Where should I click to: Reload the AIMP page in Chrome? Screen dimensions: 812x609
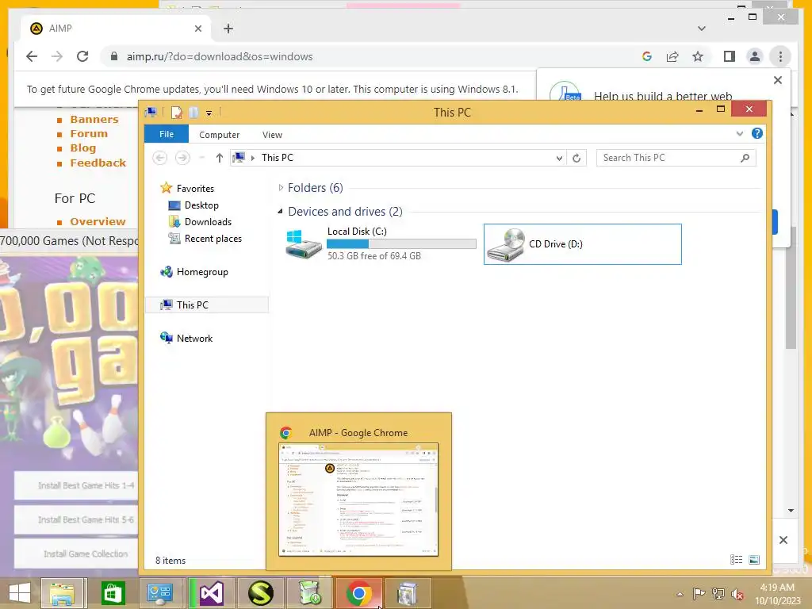click(x=82, y=56)
